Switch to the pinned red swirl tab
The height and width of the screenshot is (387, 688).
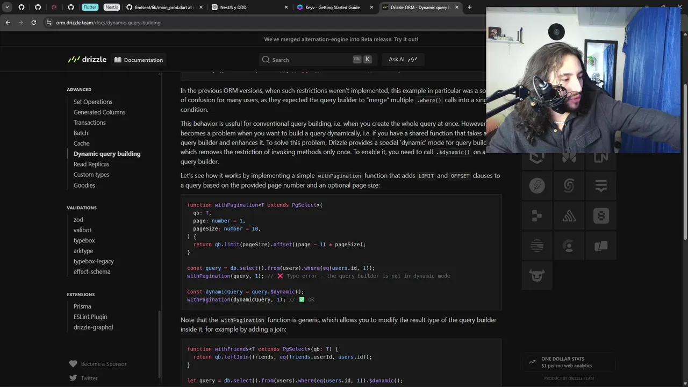click(54, 7)
